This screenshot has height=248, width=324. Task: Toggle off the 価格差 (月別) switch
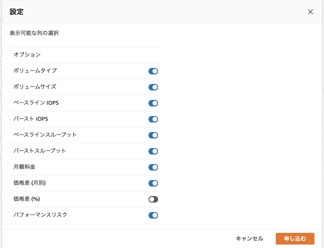tap(153, 183)
